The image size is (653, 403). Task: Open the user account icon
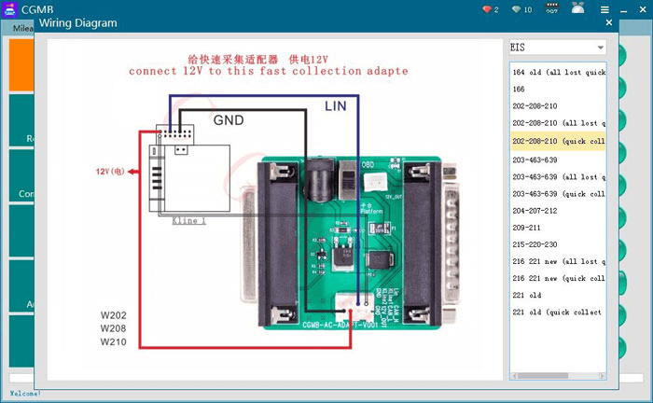[x=577, y=8]
